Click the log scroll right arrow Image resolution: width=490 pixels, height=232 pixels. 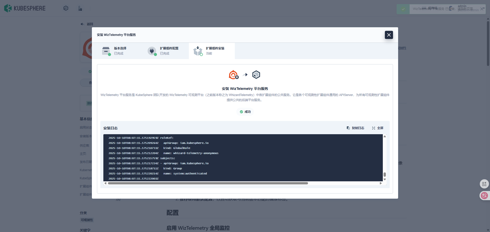pos(381,183)
